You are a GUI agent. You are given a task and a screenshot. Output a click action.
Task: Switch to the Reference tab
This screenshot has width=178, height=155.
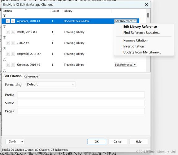(x=31, y=76)
